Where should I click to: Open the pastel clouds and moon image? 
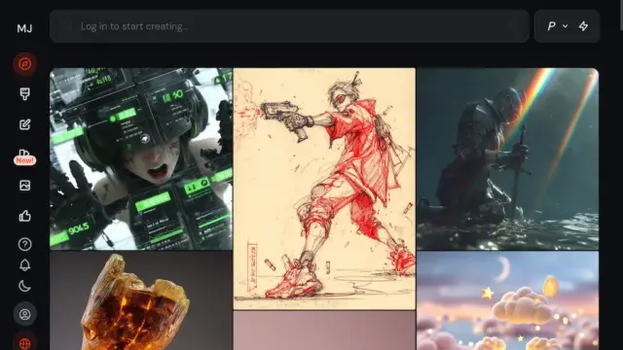pyautogui.click(x=507, y=300)
